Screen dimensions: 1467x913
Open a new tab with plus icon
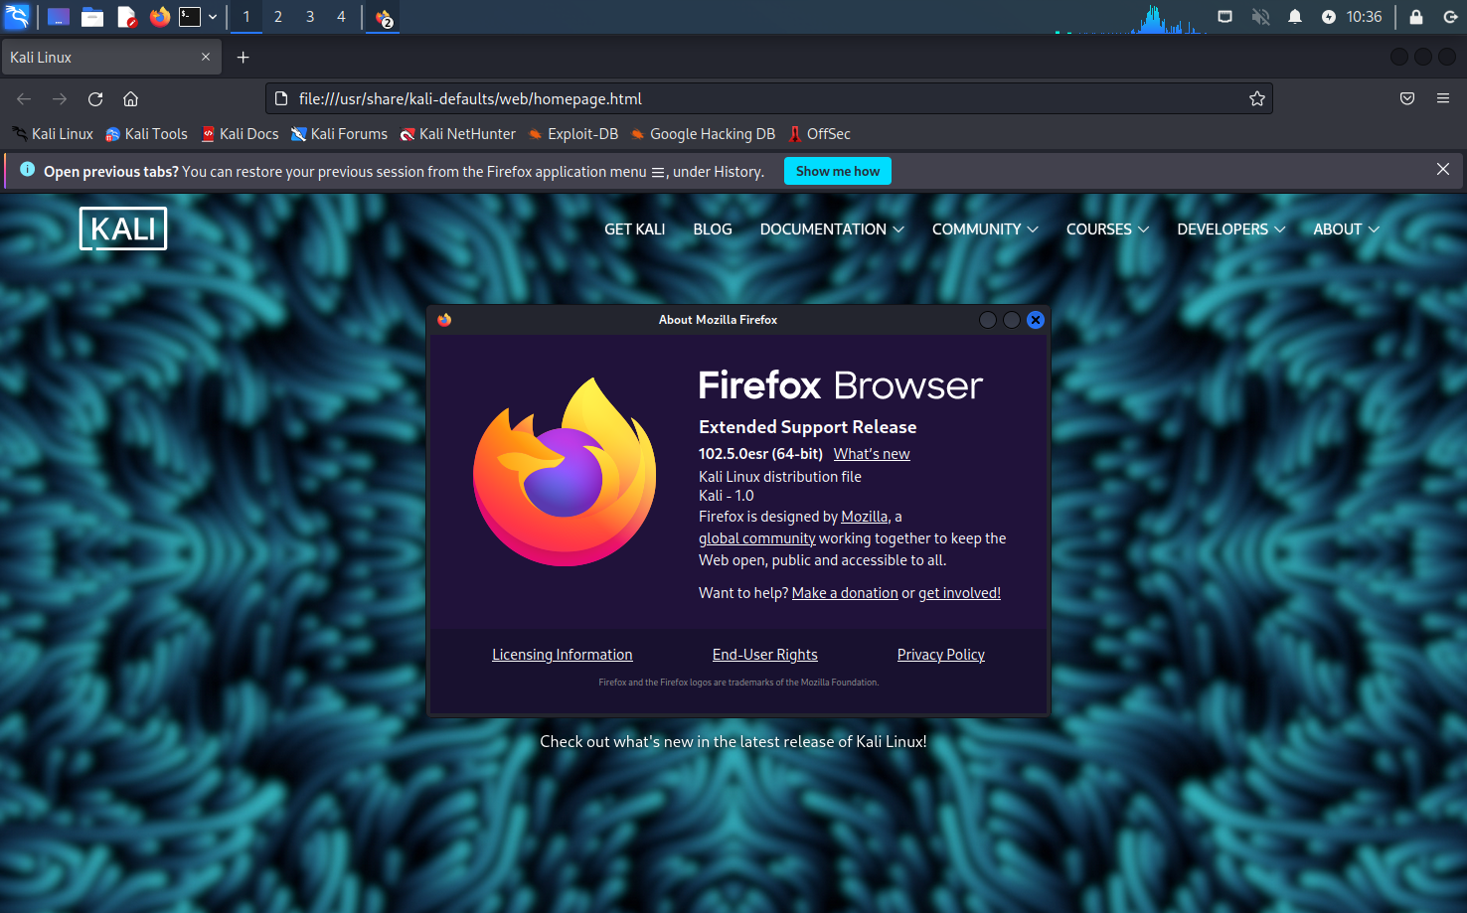pos(243,58)
